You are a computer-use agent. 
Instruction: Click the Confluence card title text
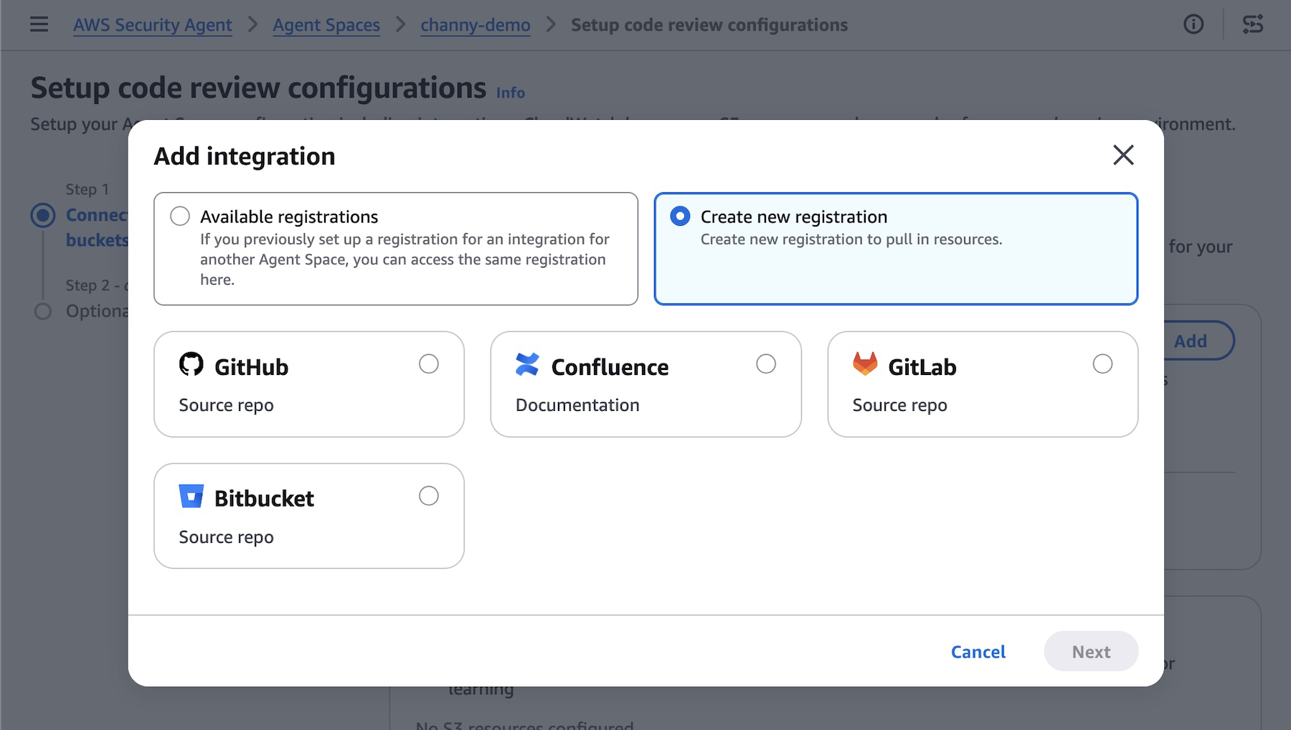click(x=610, y=367)
